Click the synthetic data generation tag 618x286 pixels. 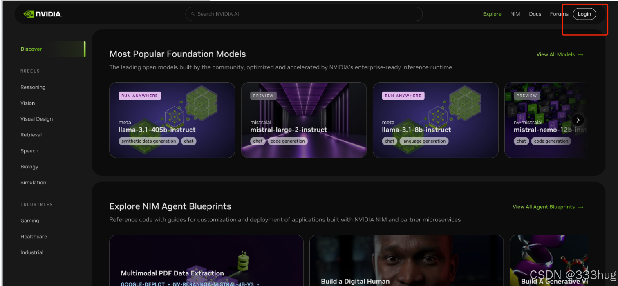click(x=149, y=141)
